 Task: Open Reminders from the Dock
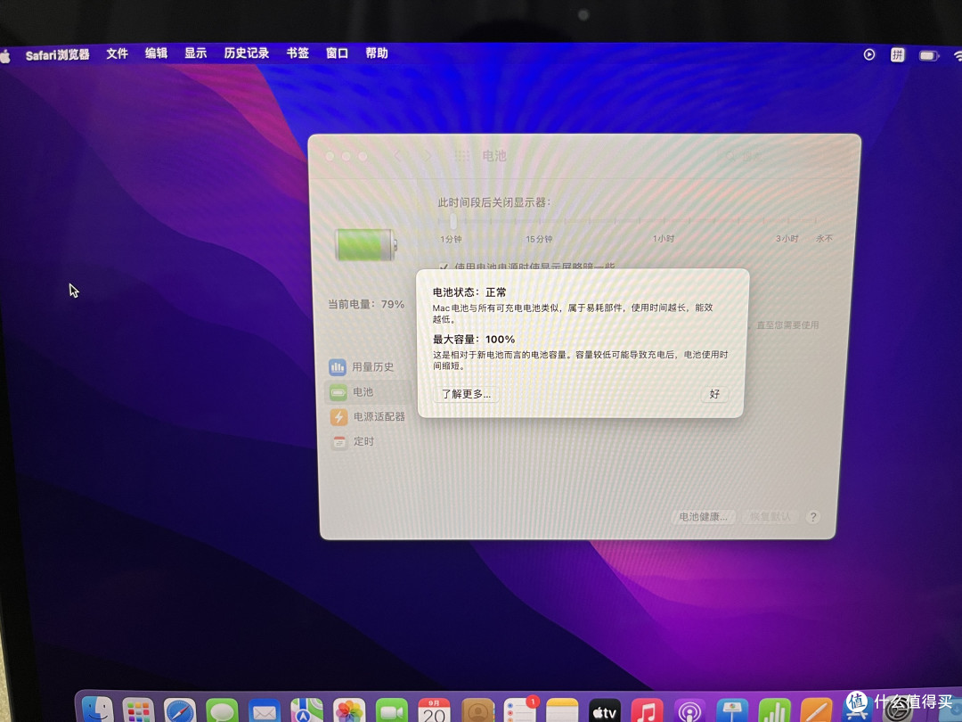tap(520, 711)
